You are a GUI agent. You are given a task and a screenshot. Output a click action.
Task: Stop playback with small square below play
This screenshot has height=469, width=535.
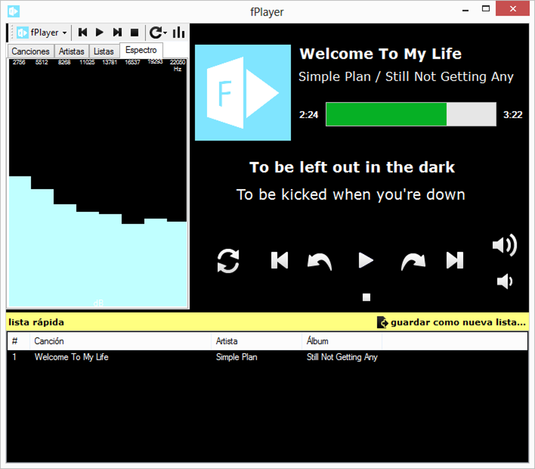[x=367, y=297]
